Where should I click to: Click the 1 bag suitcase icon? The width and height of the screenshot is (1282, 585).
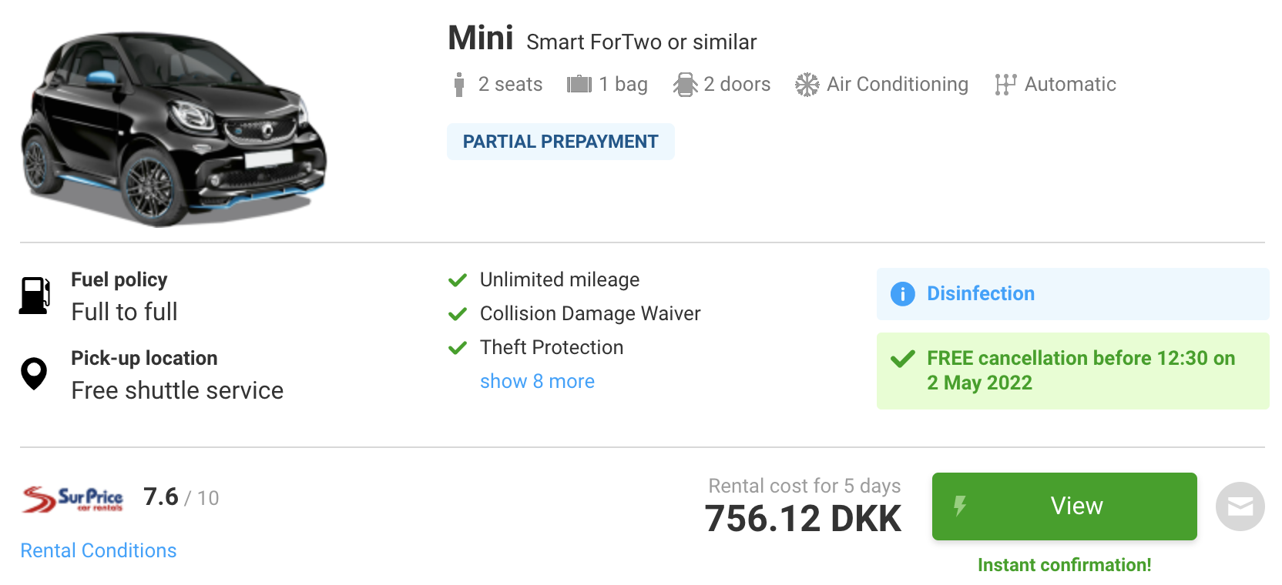(579, 84)
